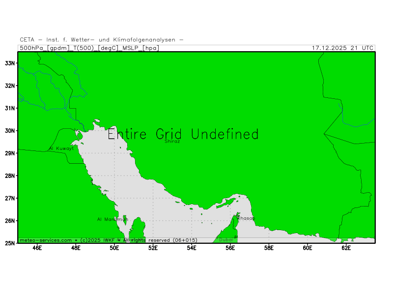Select the Dubai city label
393x295 pixels.
tap(226, 239)
